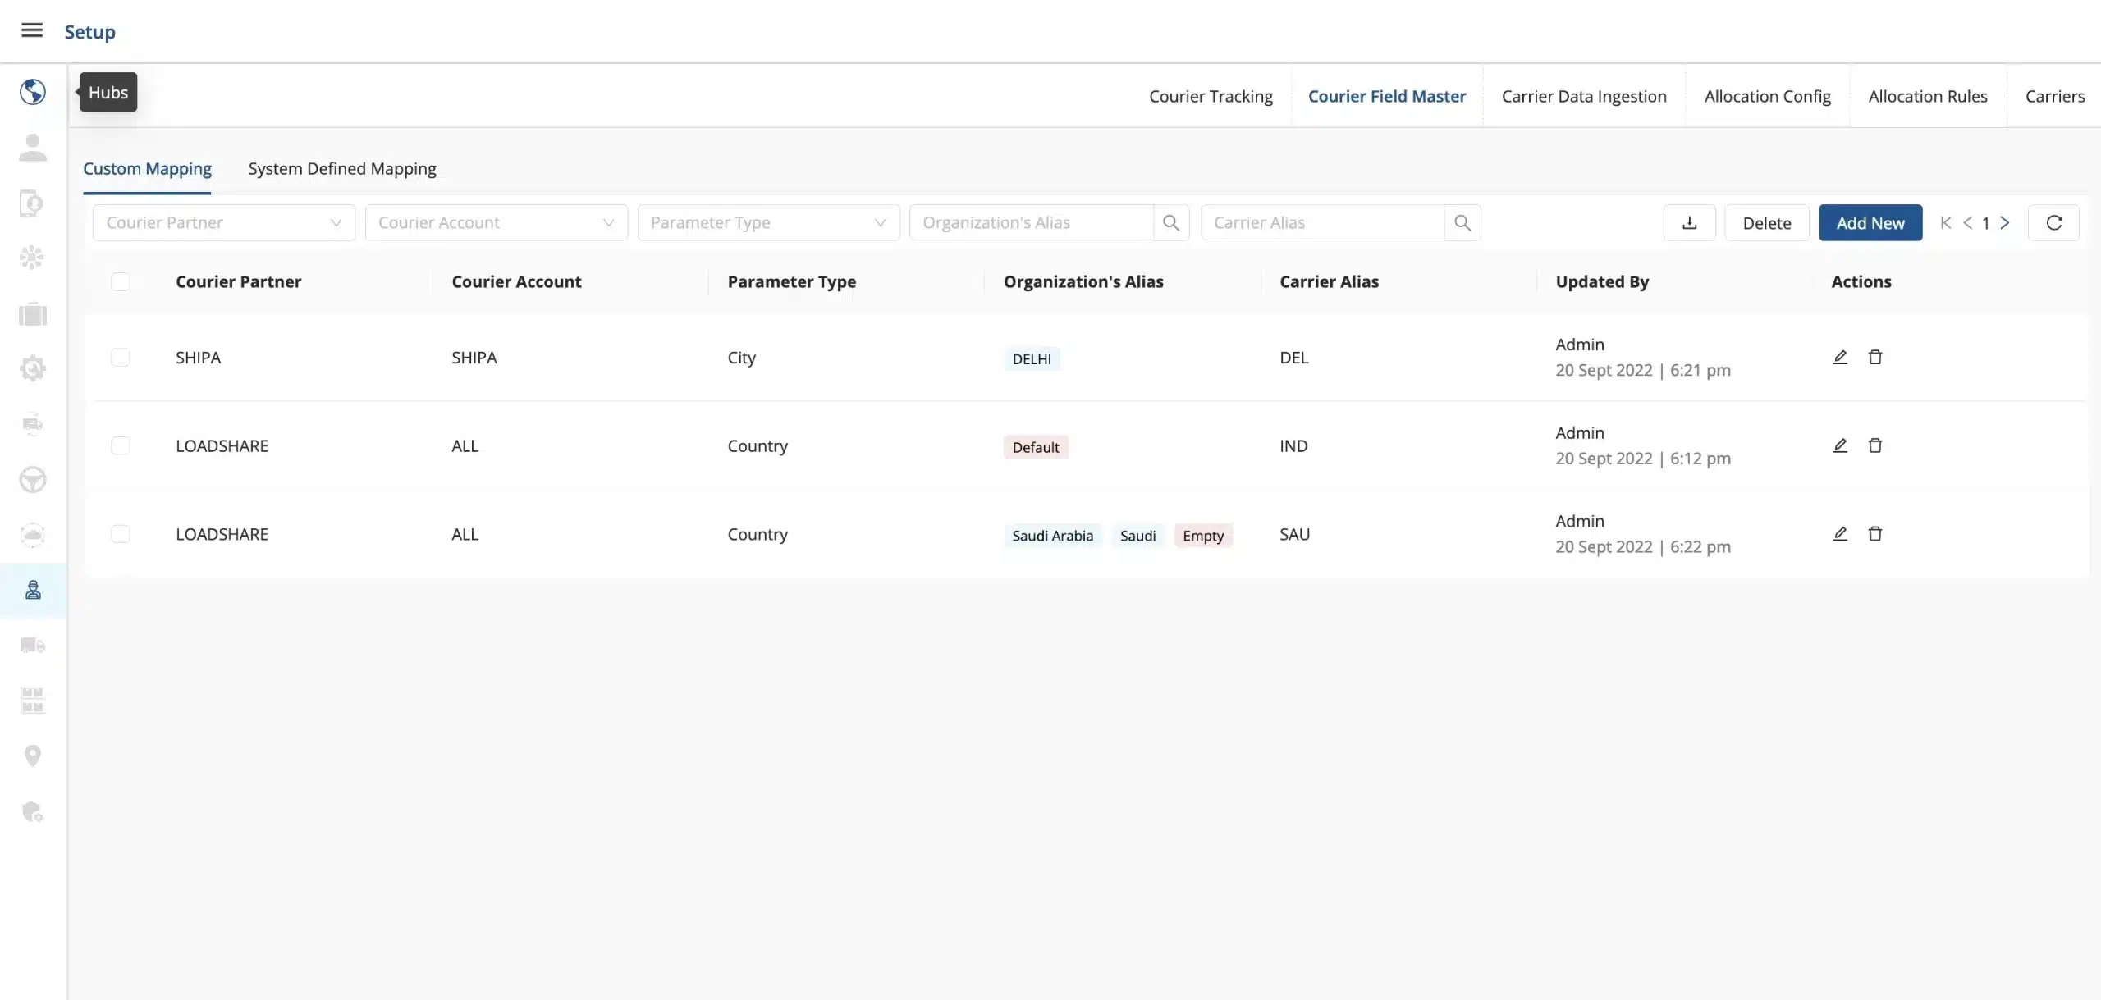The height and width of the screenshot is (1000, 2101).
Task: Focus the Carrier Alias search field
Action: 1323,222
